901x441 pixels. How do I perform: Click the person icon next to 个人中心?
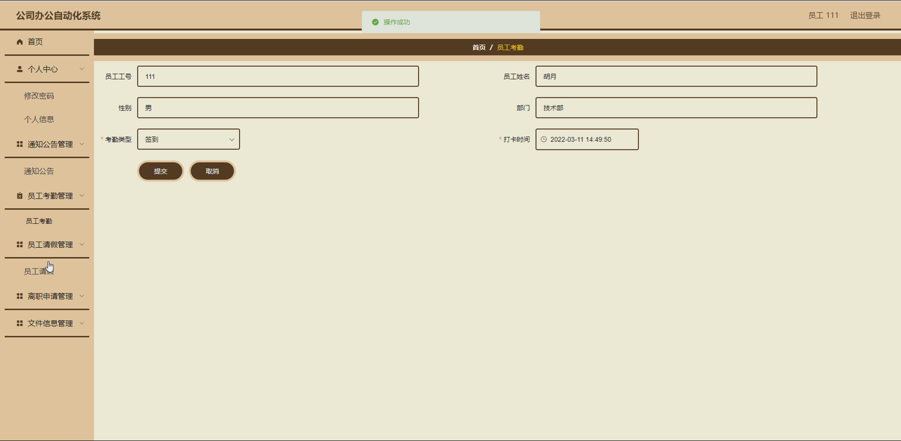20,69
